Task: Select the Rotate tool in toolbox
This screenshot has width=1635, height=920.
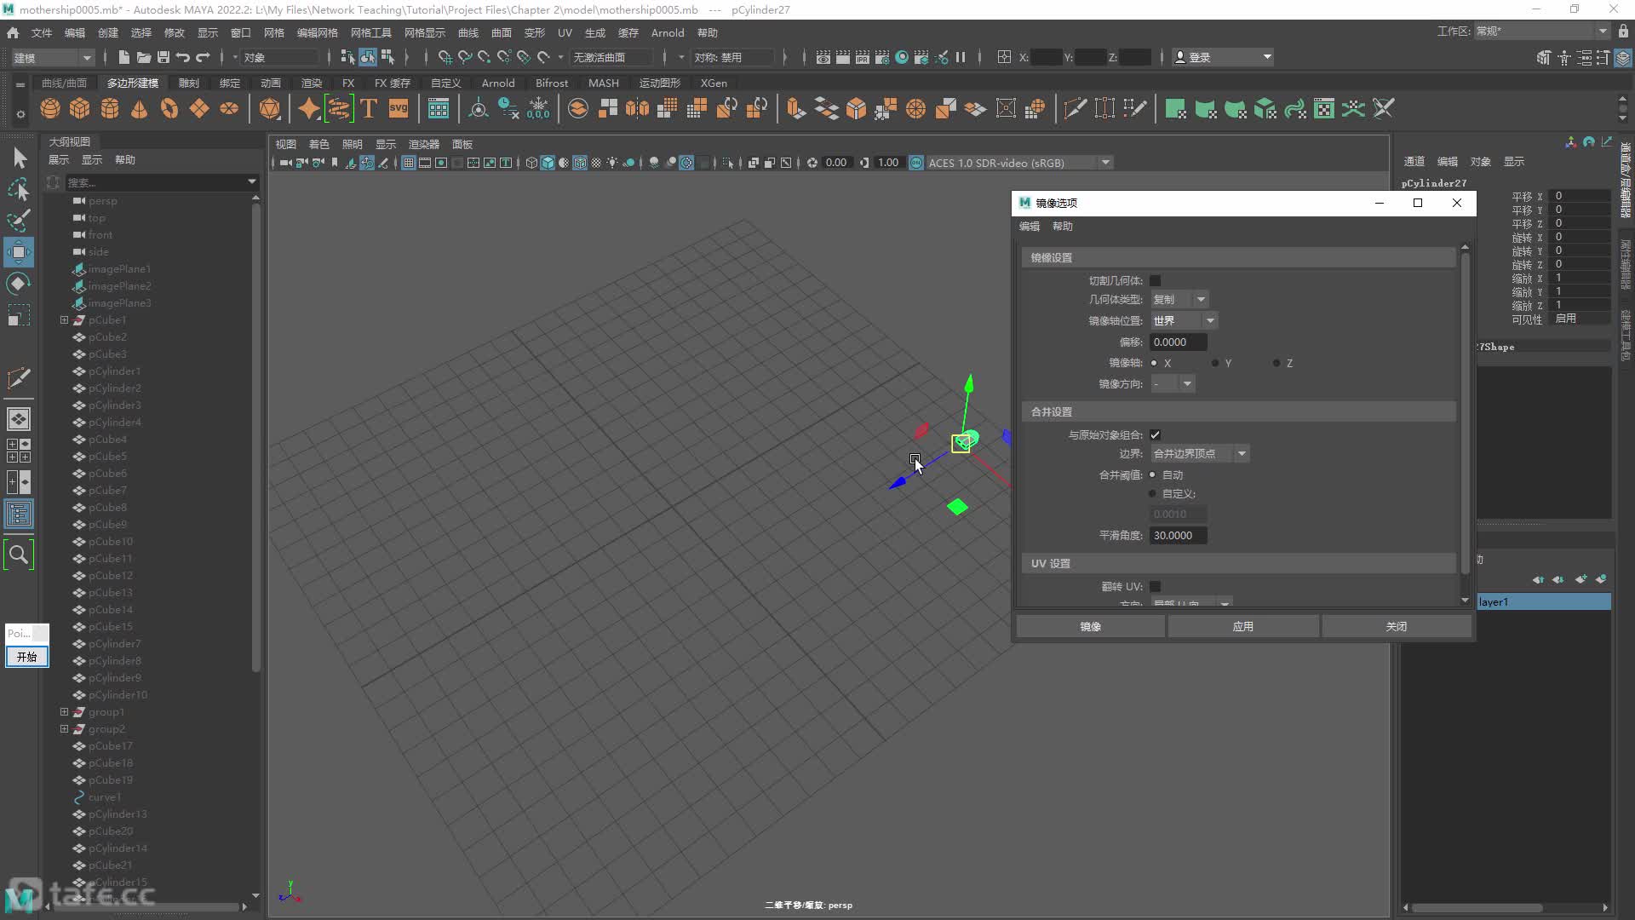Action: [x=19, y=284]
